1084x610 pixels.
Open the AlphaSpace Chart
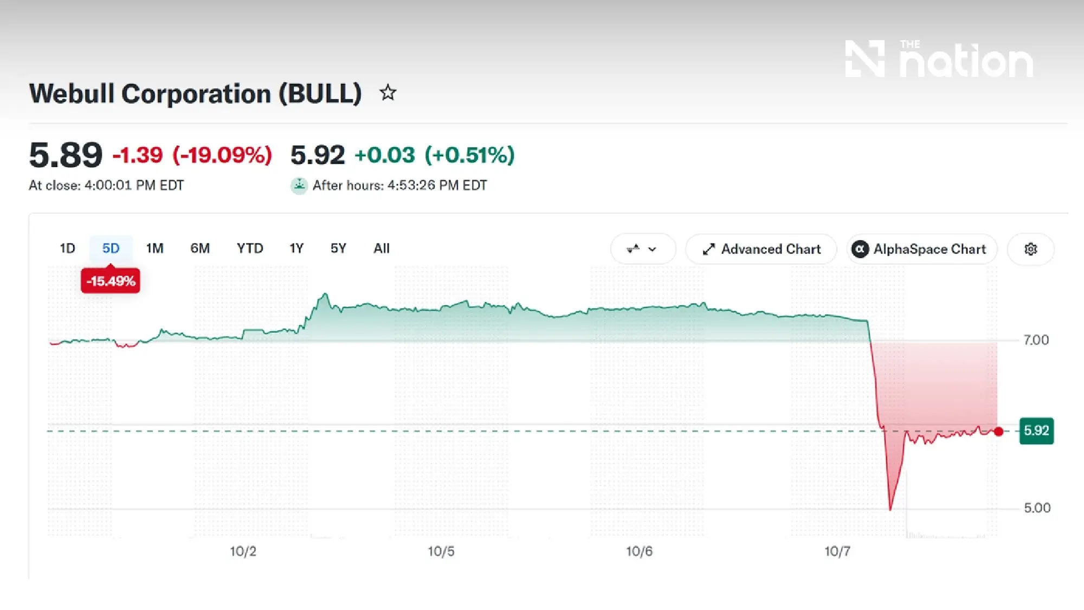[x=922, y=249]
